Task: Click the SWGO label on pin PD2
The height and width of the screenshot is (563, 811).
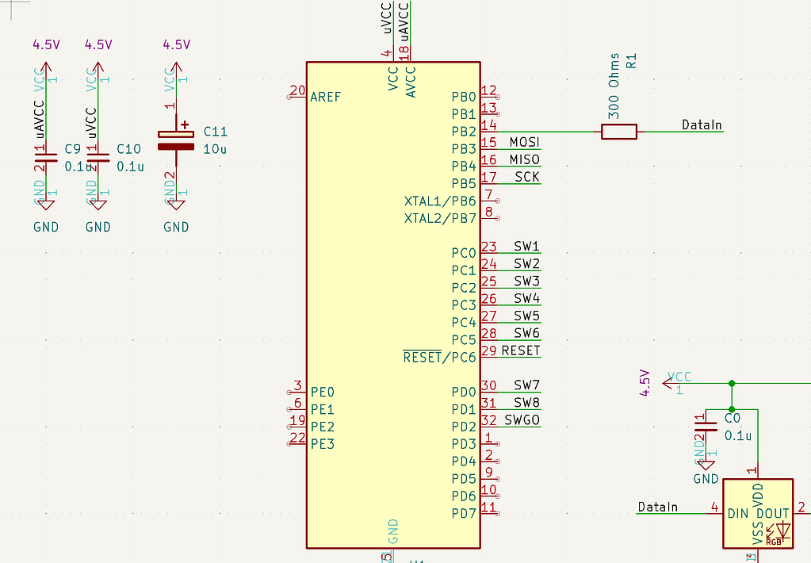Action: [x=524, y=420]
